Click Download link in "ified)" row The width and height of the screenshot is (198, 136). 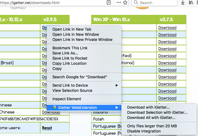(167, 56)
